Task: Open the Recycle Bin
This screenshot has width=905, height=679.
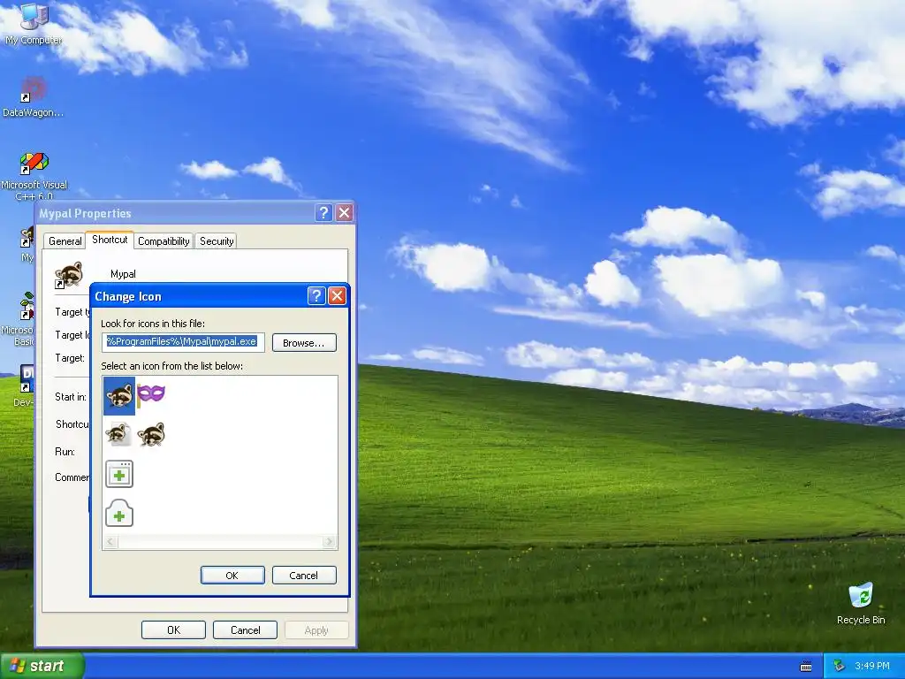Action: [861, 603]
